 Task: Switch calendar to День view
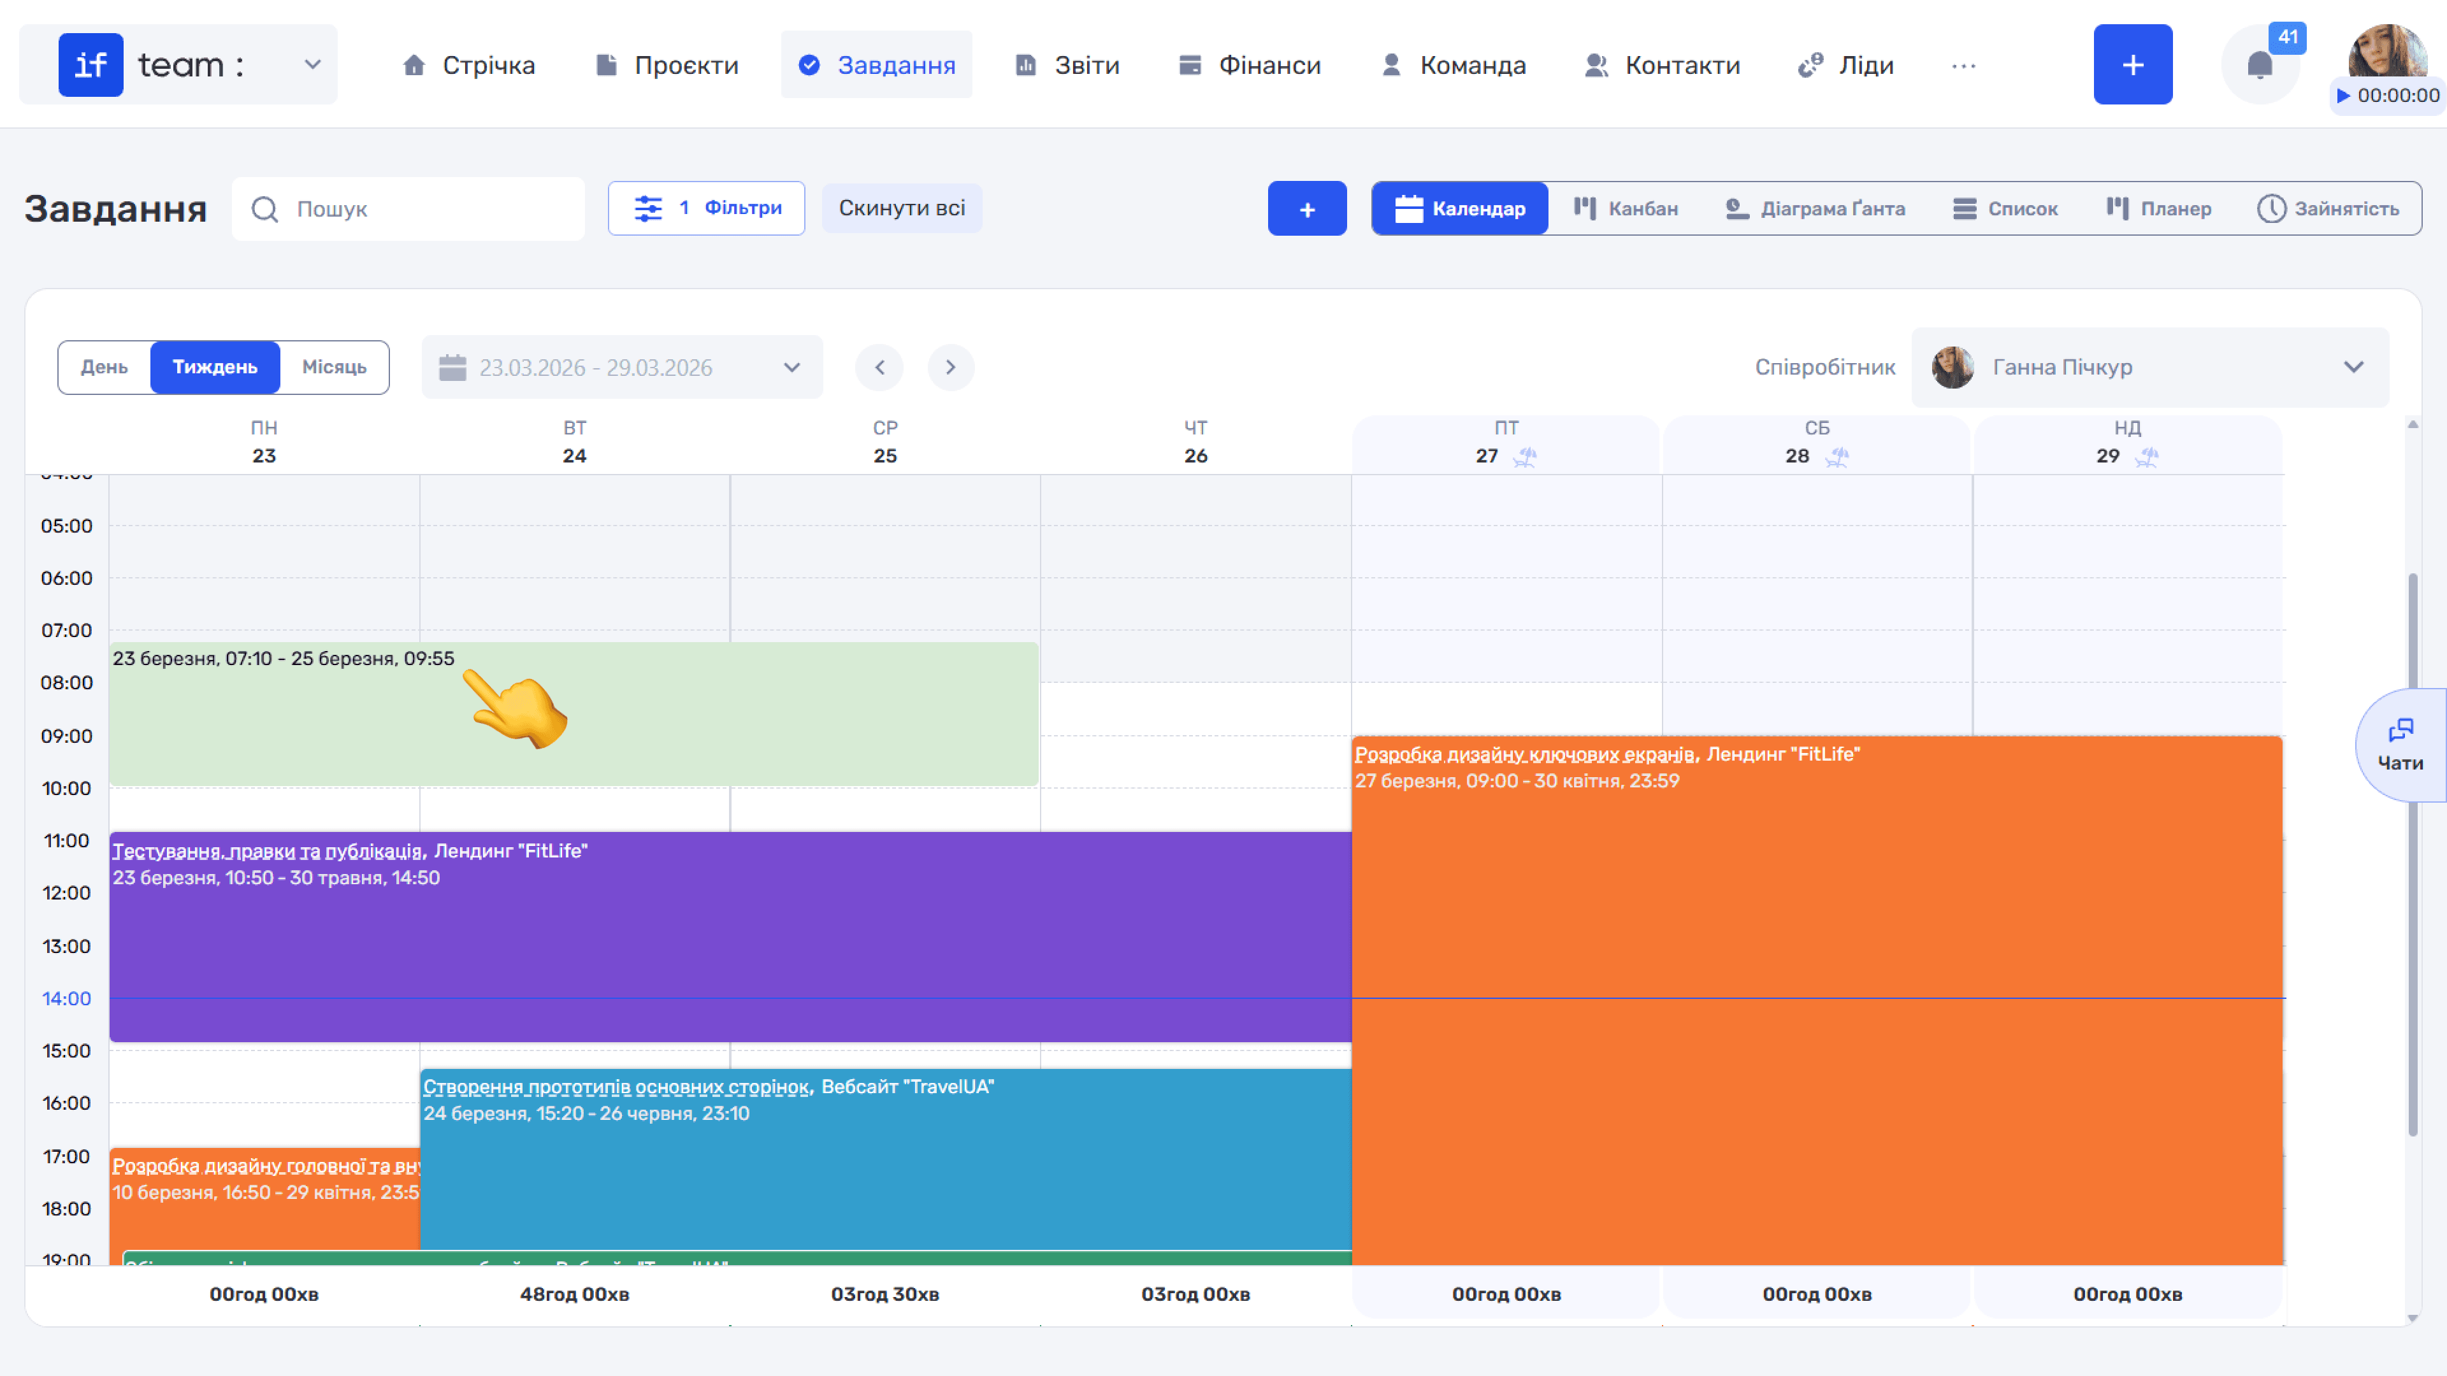[105, 368]
